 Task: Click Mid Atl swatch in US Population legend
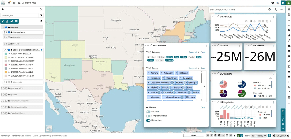(x=260, y=115)
